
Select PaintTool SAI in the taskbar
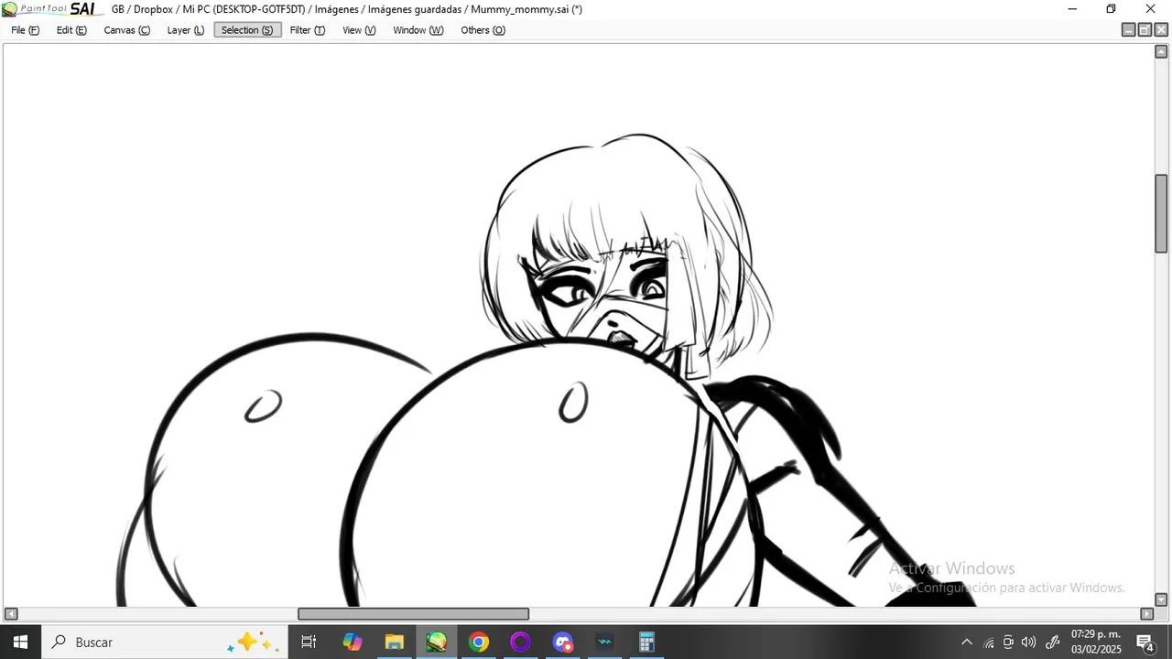(x=437, y=642)
